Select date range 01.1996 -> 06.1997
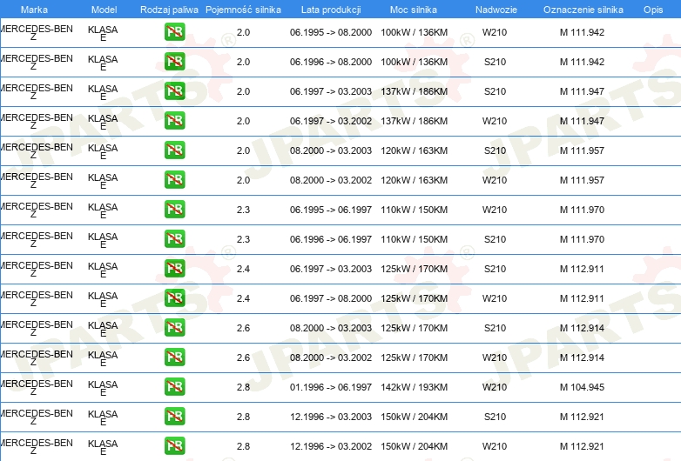Screen dimensions: 681x461 331,387
